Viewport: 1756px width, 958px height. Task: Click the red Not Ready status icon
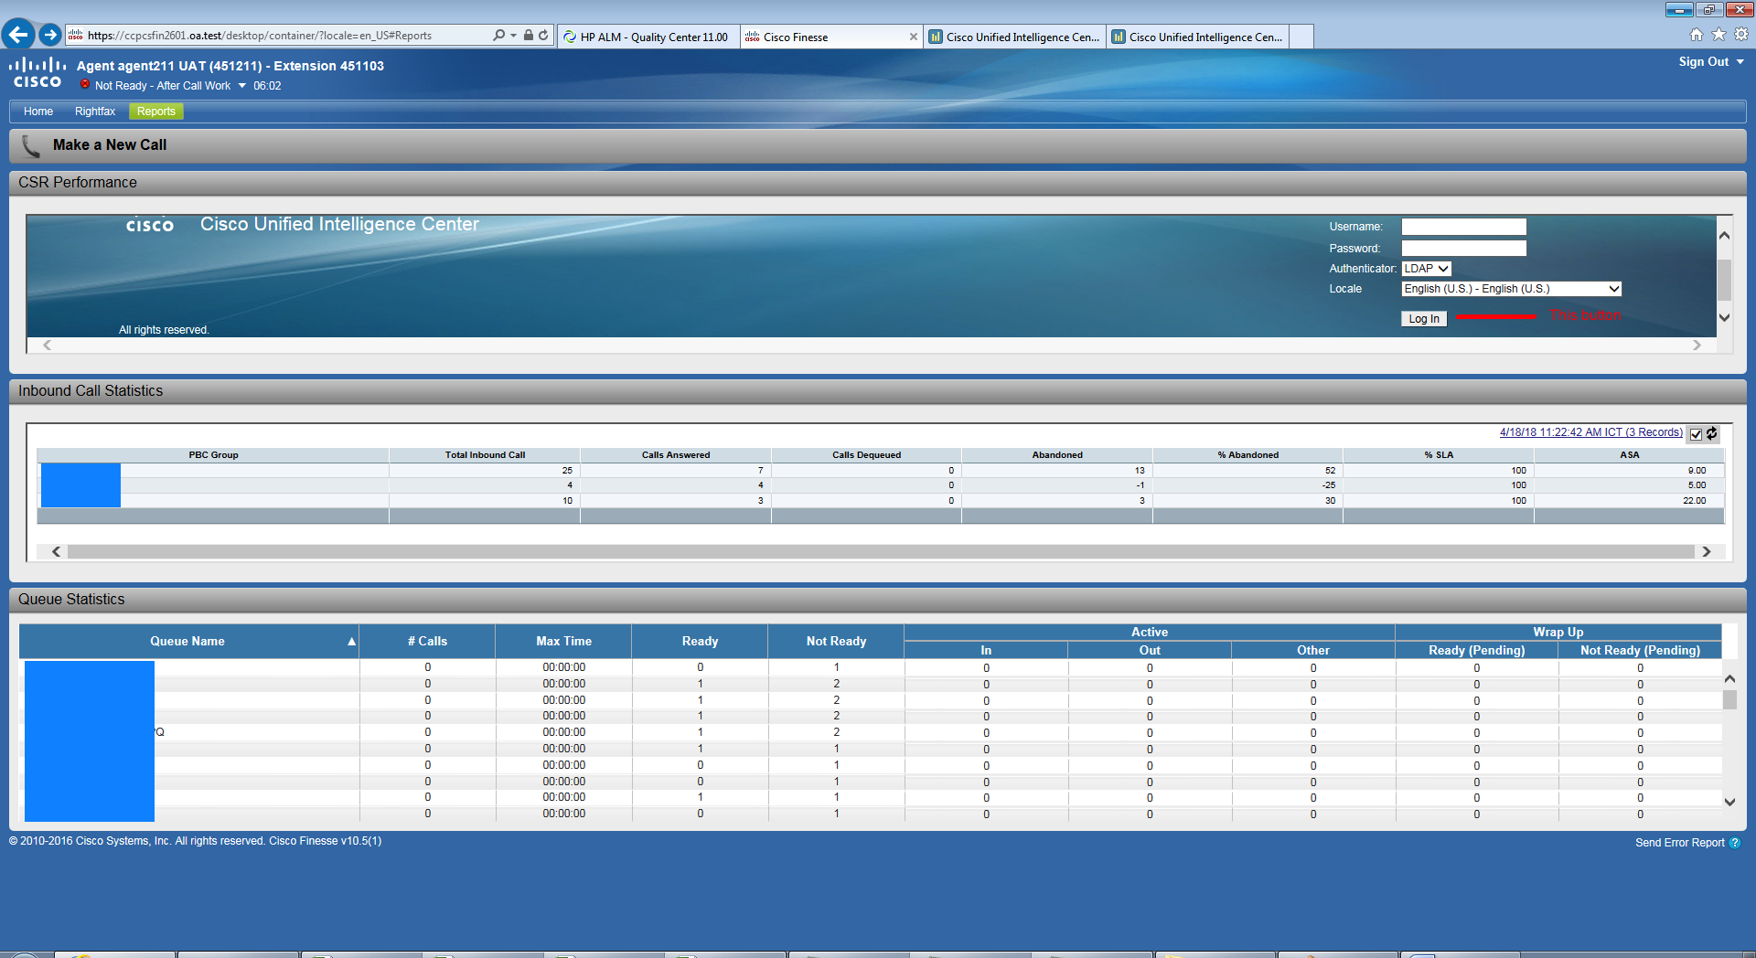[x=85, y=84]
